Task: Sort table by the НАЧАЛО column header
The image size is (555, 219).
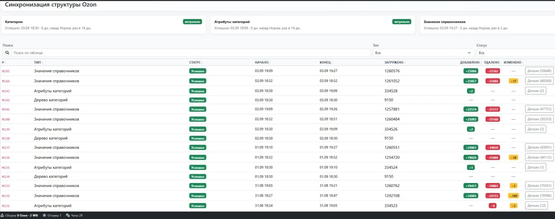Action: tap(262, 62)
